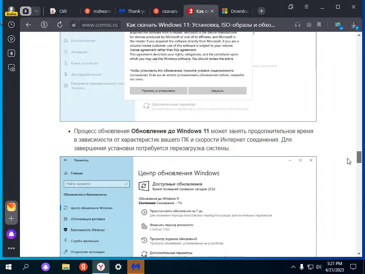365x274 pixels.
Task: Open the Yandex Mail sidebar icon
Action: (11, 207)
